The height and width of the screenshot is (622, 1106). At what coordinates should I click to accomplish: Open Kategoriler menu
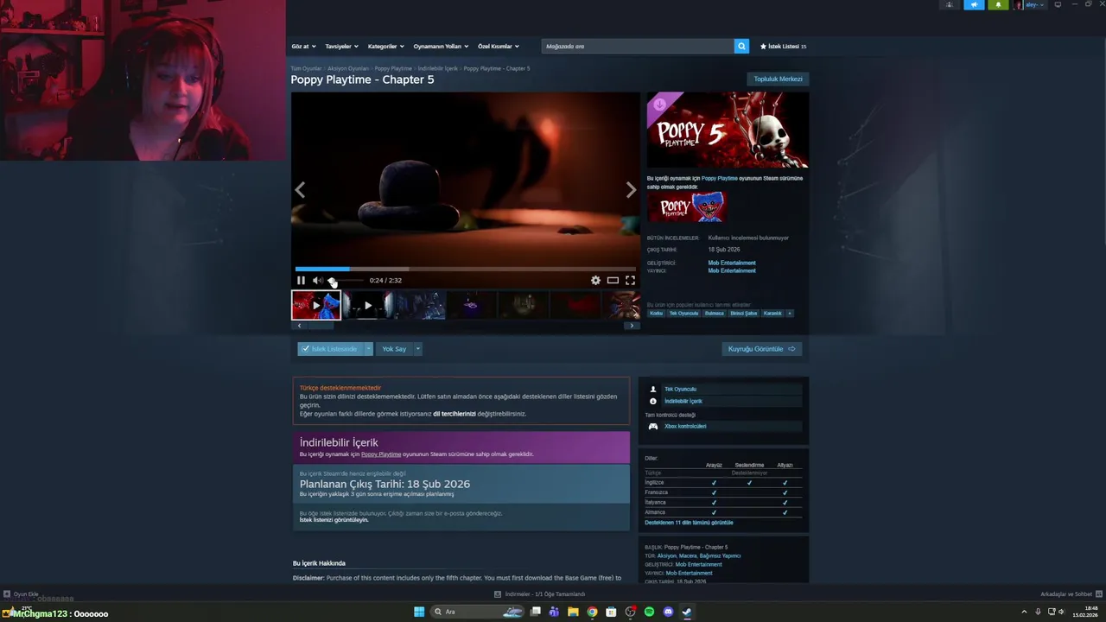pyautogui.click(x=386, y=46)
